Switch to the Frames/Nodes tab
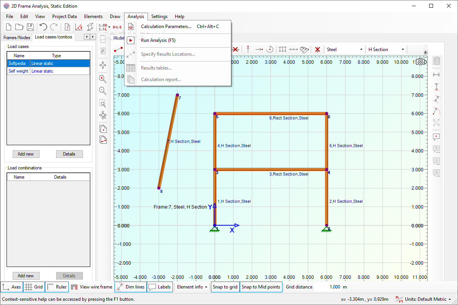Screen dimensions: 458x305 pyautogui.click(x=17, y=37)
